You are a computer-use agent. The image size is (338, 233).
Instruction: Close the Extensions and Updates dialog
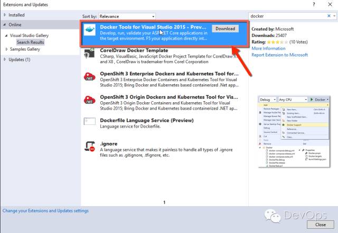(330, 4)
